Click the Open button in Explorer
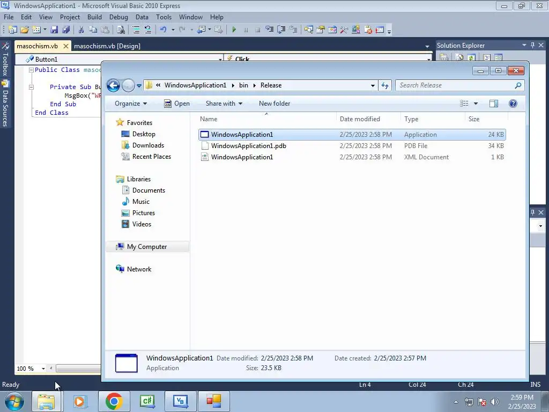The width and height of the screenshot is (549, 412). point(177,104)
